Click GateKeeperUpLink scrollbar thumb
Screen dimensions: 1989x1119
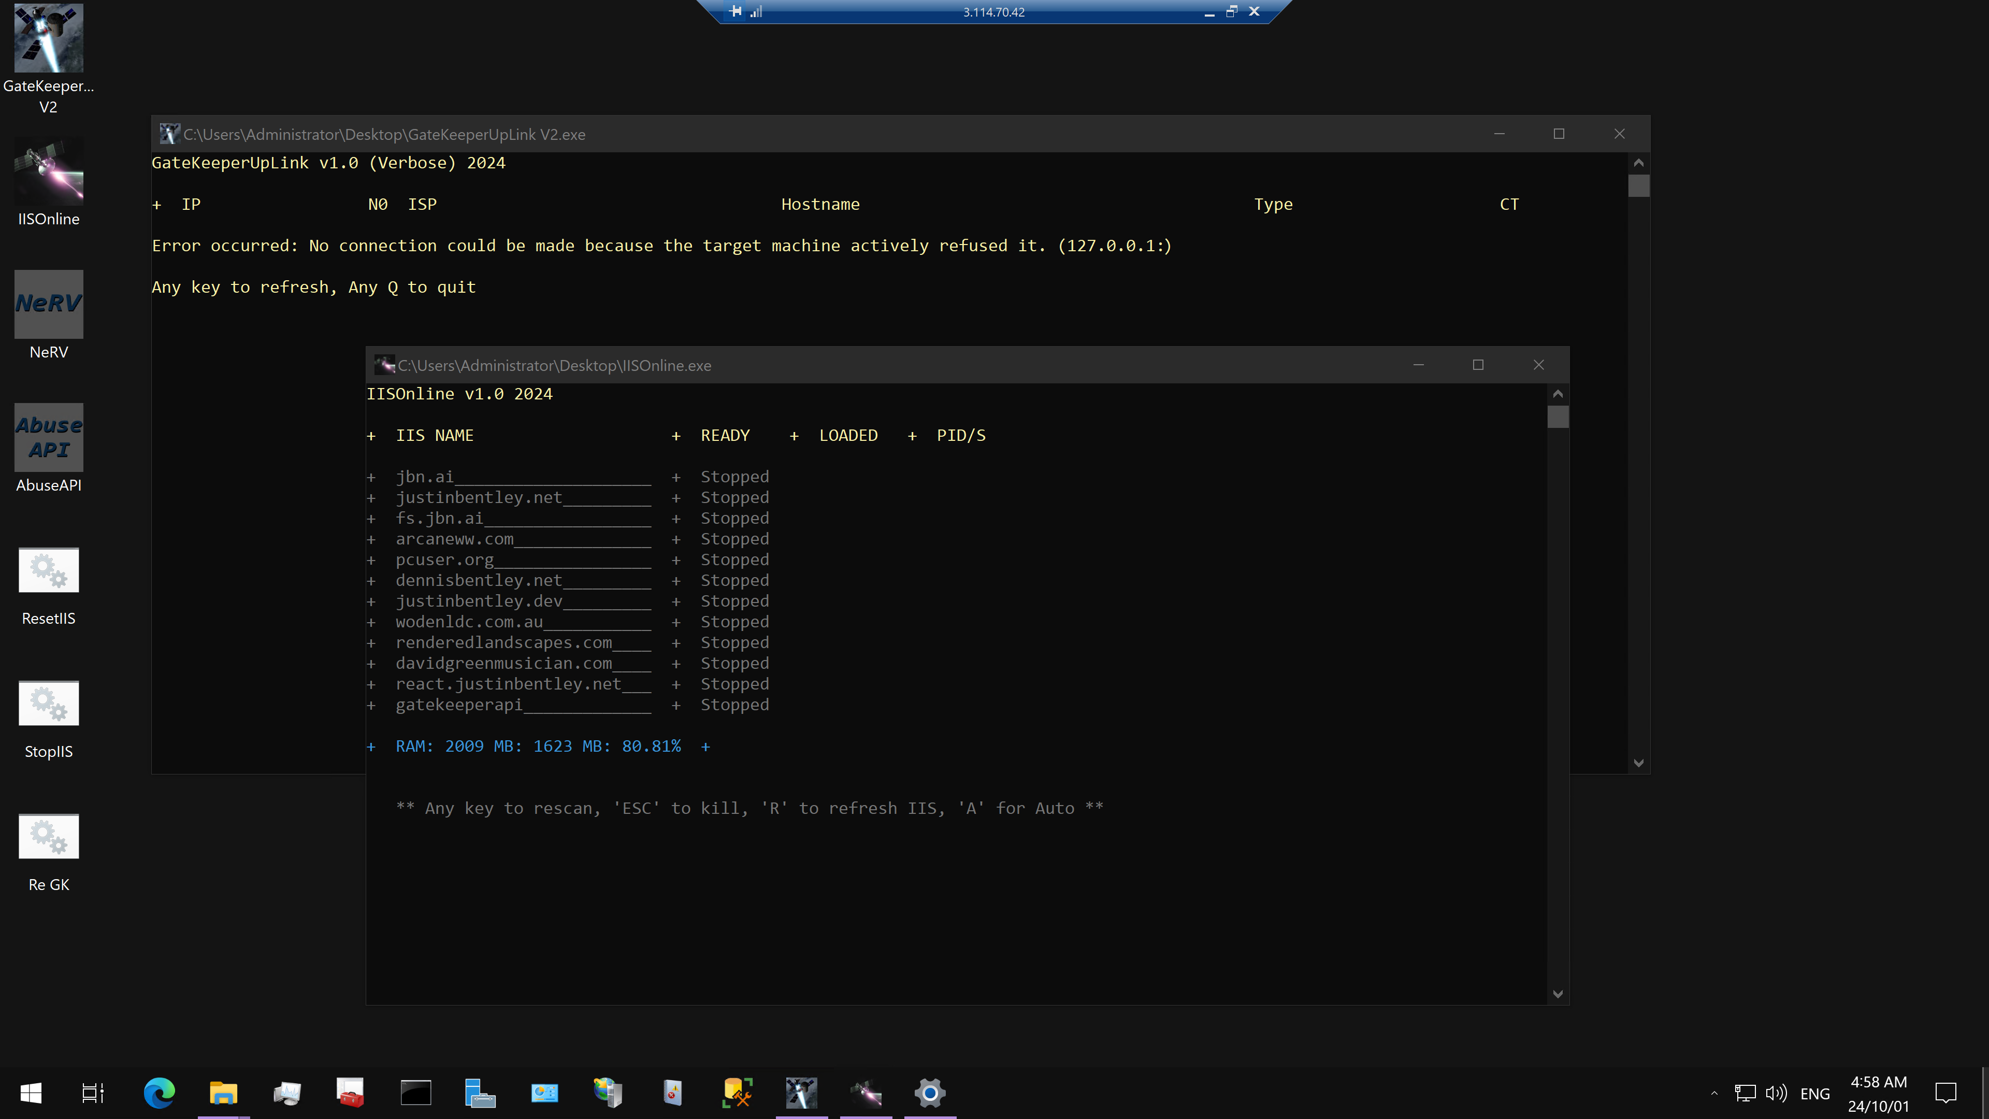tap(1638, 186)
